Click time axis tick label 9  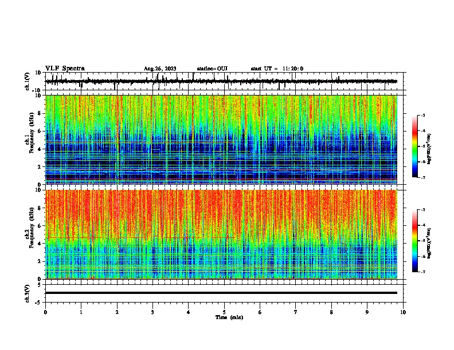point(367,312)
